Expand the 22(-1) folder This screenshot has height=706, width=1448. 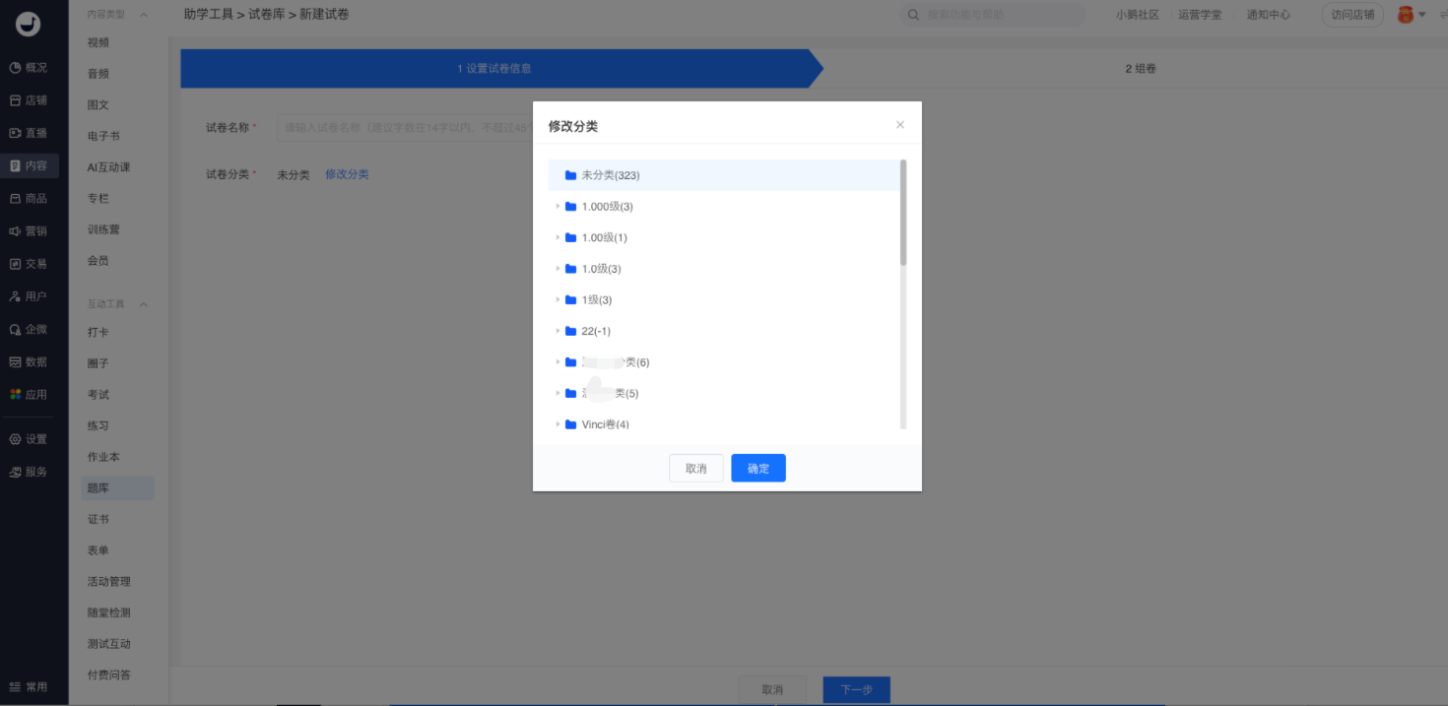[x=558, y=331]
